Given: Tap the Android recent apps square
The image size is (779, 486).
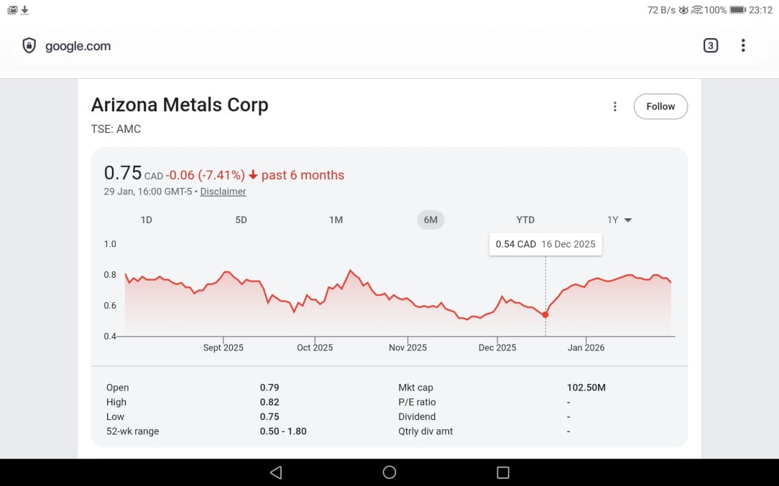Looking at the screenshot, I should point(503,472).
